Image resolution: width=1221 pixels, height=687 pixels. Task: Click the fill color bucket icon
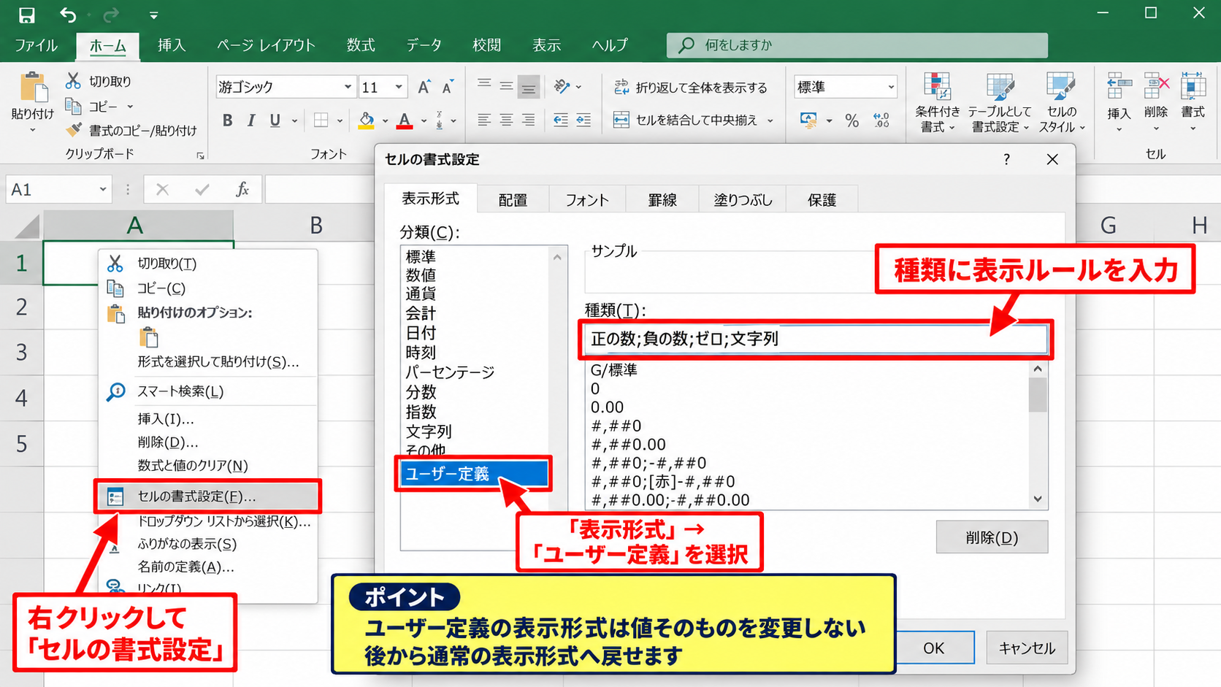click(x=367, y=120)
